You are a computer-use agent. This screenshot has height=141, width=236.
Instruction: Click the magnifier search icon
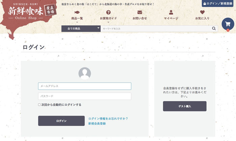(214, 29)
